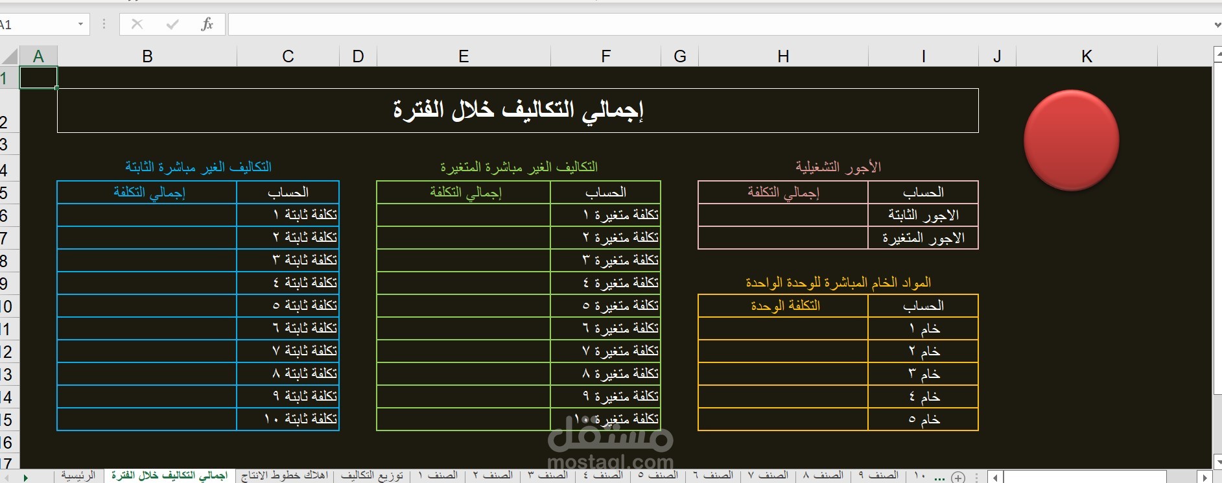
Task: Open the Name Box dropdown arrow
Action: (80, 25)
